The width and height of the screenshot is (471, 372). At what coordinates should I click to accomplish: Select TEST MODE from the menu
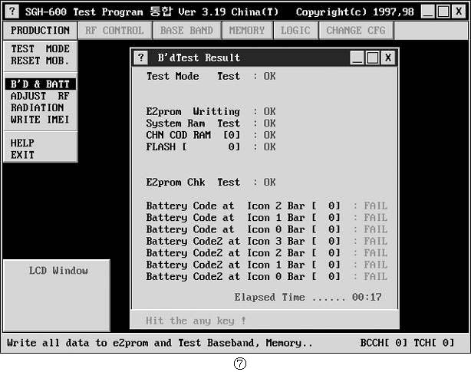(x=40, y=48)
